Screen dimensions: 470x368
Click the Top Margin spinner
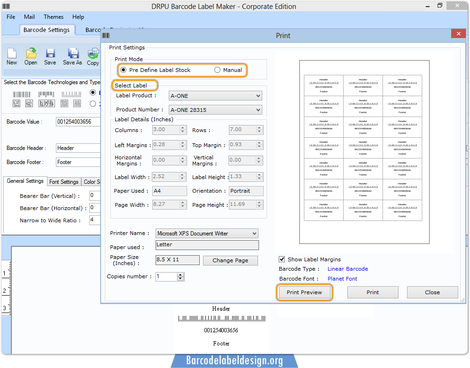coord(259,145)
